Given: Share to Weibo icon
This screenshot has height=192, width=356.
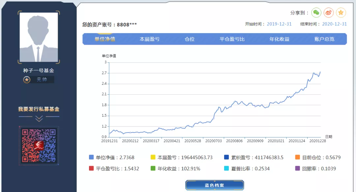Looking at the screenshot, I should (329, 13).
